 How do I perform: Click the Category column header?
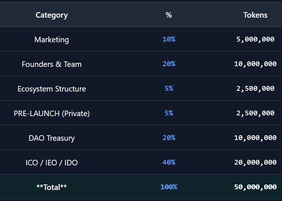(x=52, y=15)
